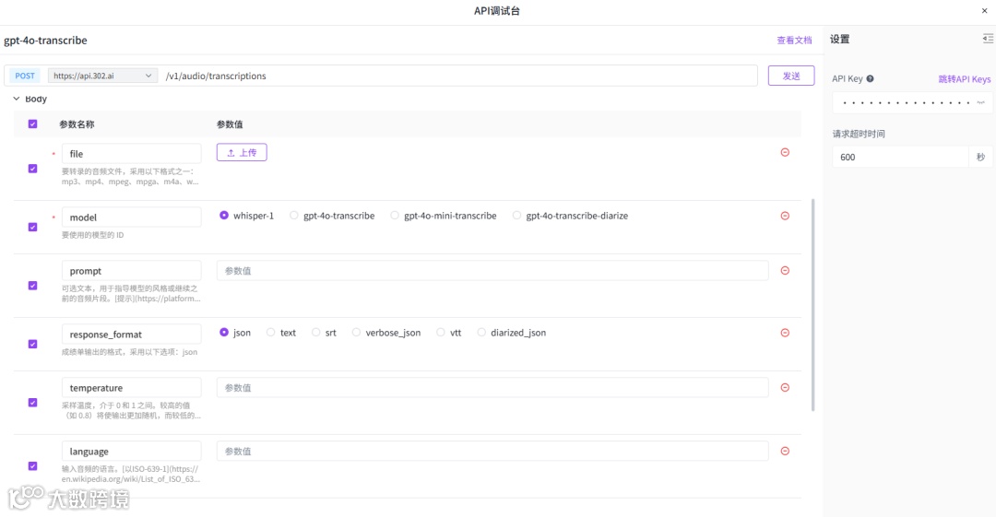The height and width of the screenshot is (517, 996).
Task: Click the prompt value input field
Action: point(492,271)
